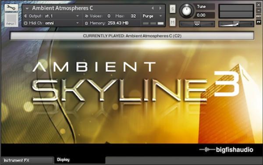The image size is (263, 165).
Task: Click the purge status indicator bars
Action: [153, 23]
